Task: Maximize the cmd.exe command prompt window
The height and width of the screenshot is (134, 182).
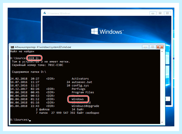Action: (153, 47)
